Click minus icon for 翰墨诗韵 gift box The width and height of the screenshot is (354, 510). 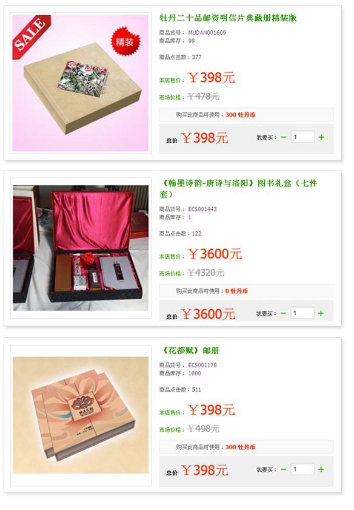[x=283, y=313]
